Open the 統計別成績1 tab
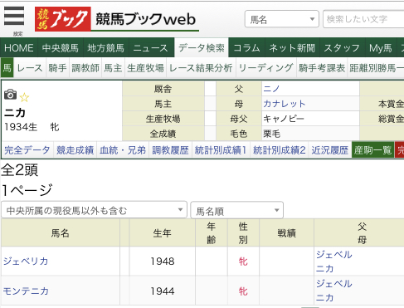Screen dimensions: 404x308 [221, 150]
